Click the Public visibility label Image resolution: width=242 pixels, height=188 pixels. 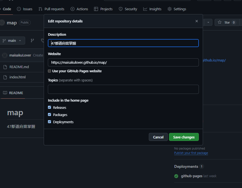25,22
